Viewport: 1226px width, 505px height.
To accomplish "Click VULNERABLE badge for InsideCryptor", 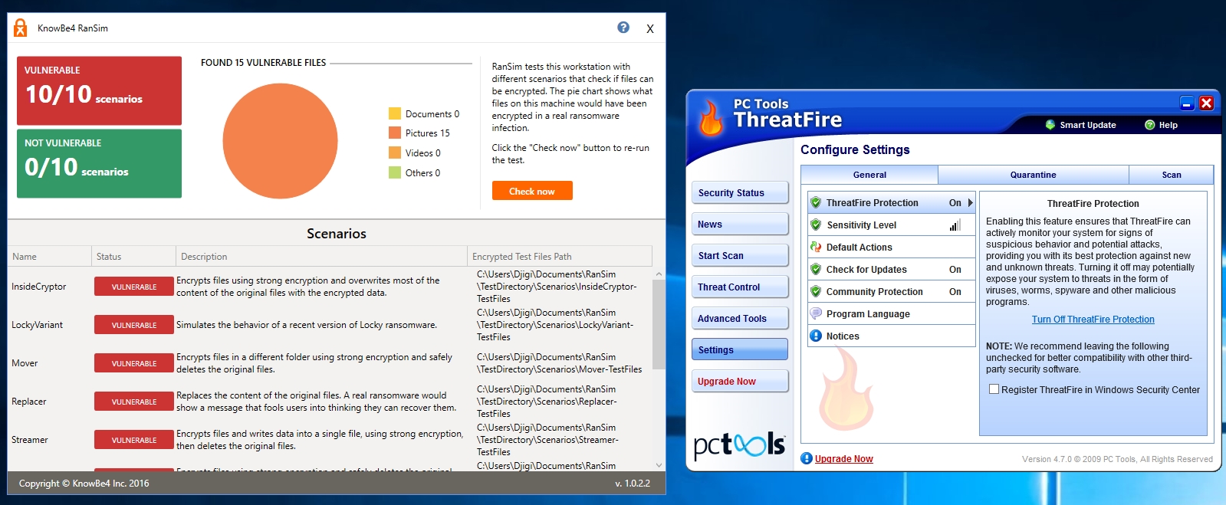I will click(134, 287).
